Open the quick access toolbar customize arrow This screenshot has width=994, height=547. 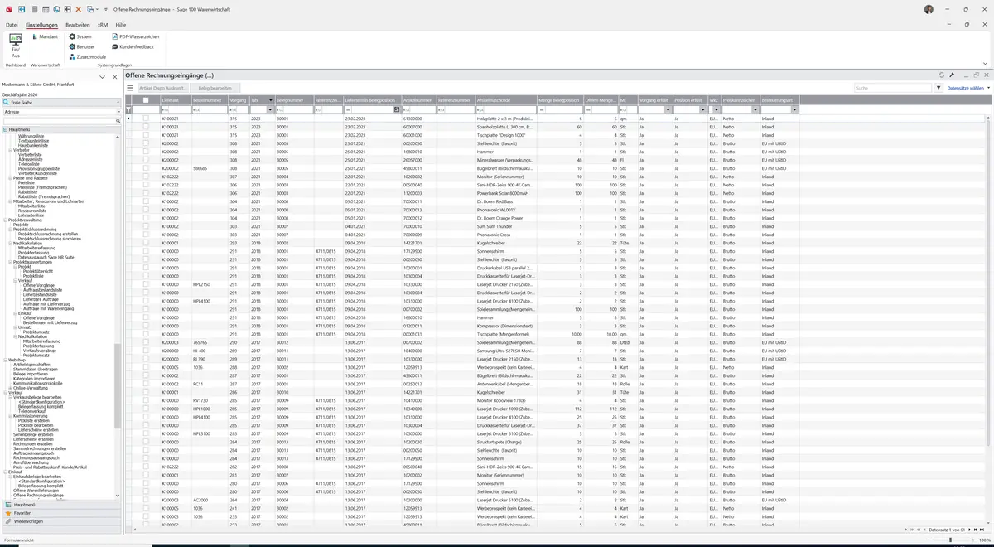click(x=104, y=8)
